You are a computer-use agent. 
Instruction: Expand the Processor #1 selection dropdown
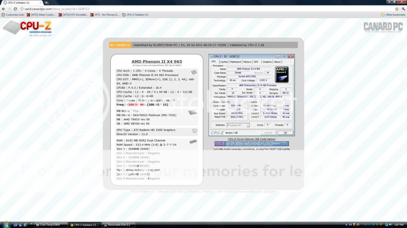point(238,125)
